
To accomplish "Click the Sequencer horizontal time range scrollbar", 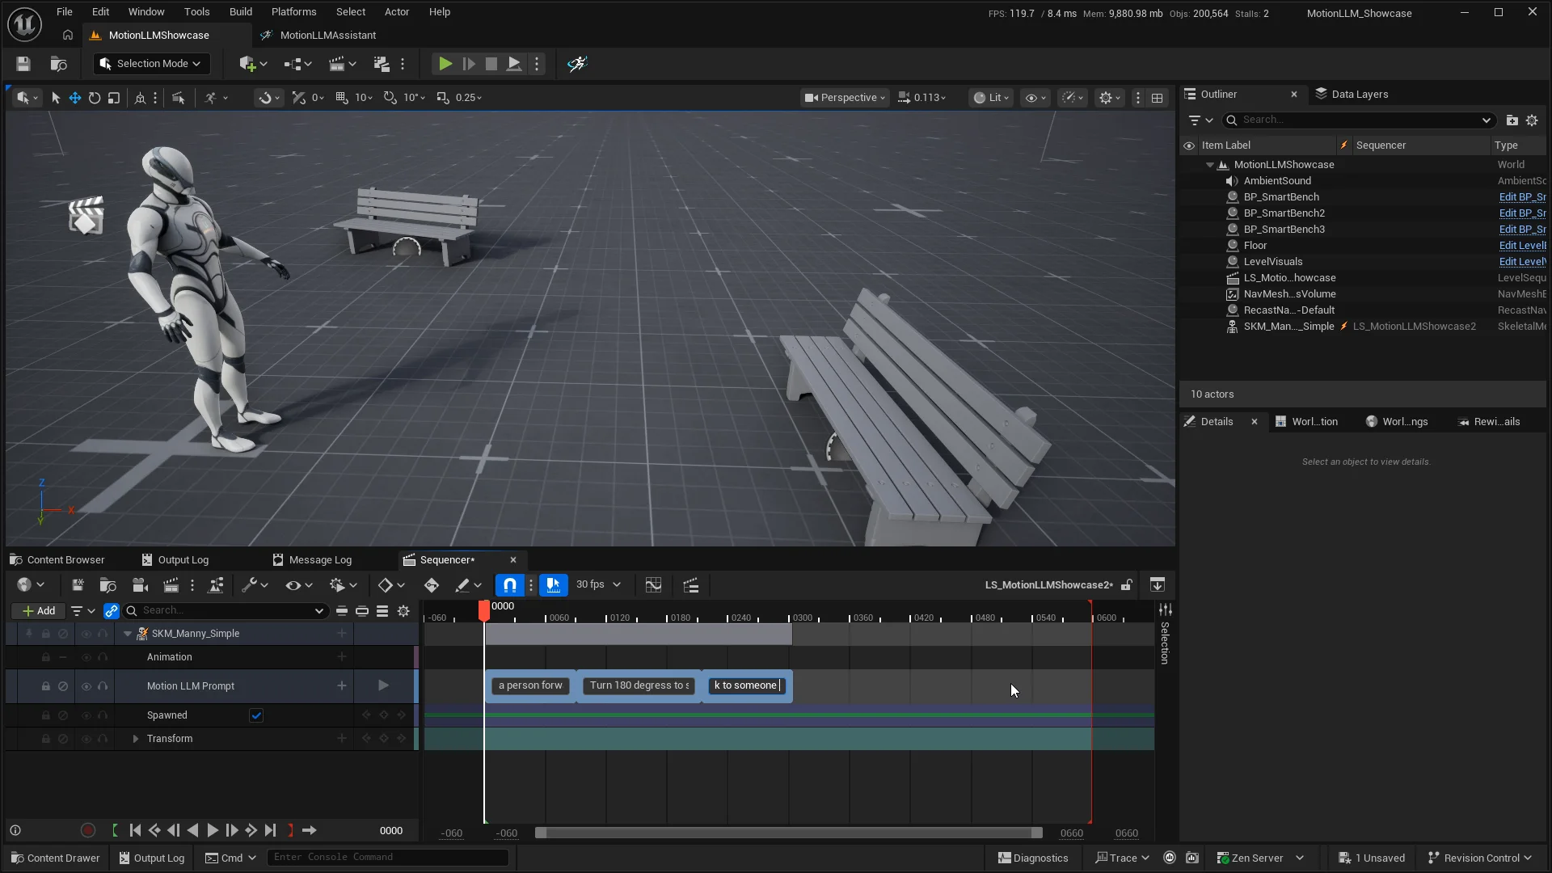I will [x=788, y=833].
